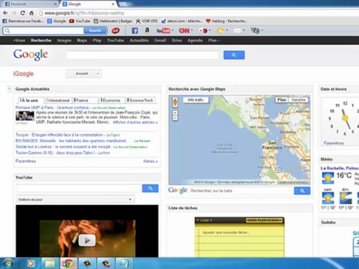Click the toolbar Search button

pos(95,30)
